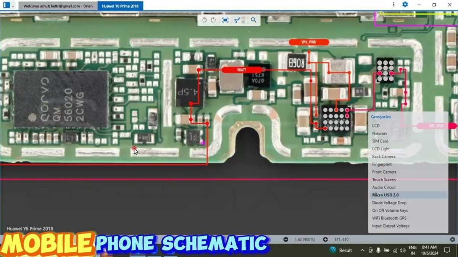This screenshot has height=257, width=458.
Task: Click the VPH_PWR net label
Action: (x=309, y=42)
